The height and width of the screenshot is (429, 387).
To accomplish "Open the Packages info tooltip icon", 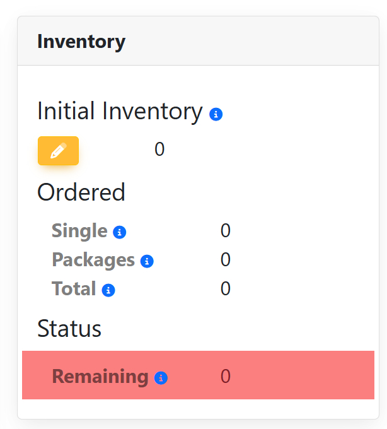I will coord(147,261).
